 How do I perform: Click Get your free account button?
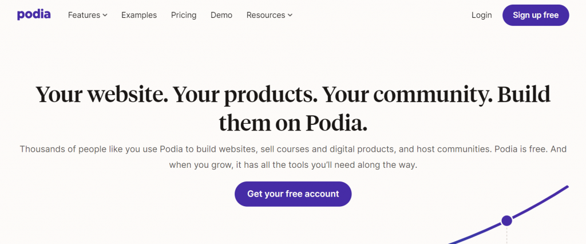(293, 194)
